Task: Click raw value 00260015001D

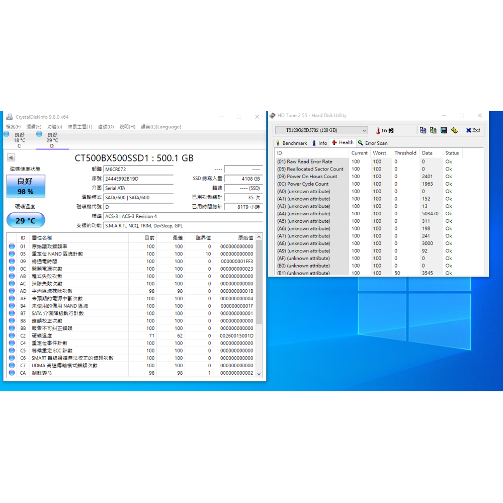Action: tap(237, 336)
